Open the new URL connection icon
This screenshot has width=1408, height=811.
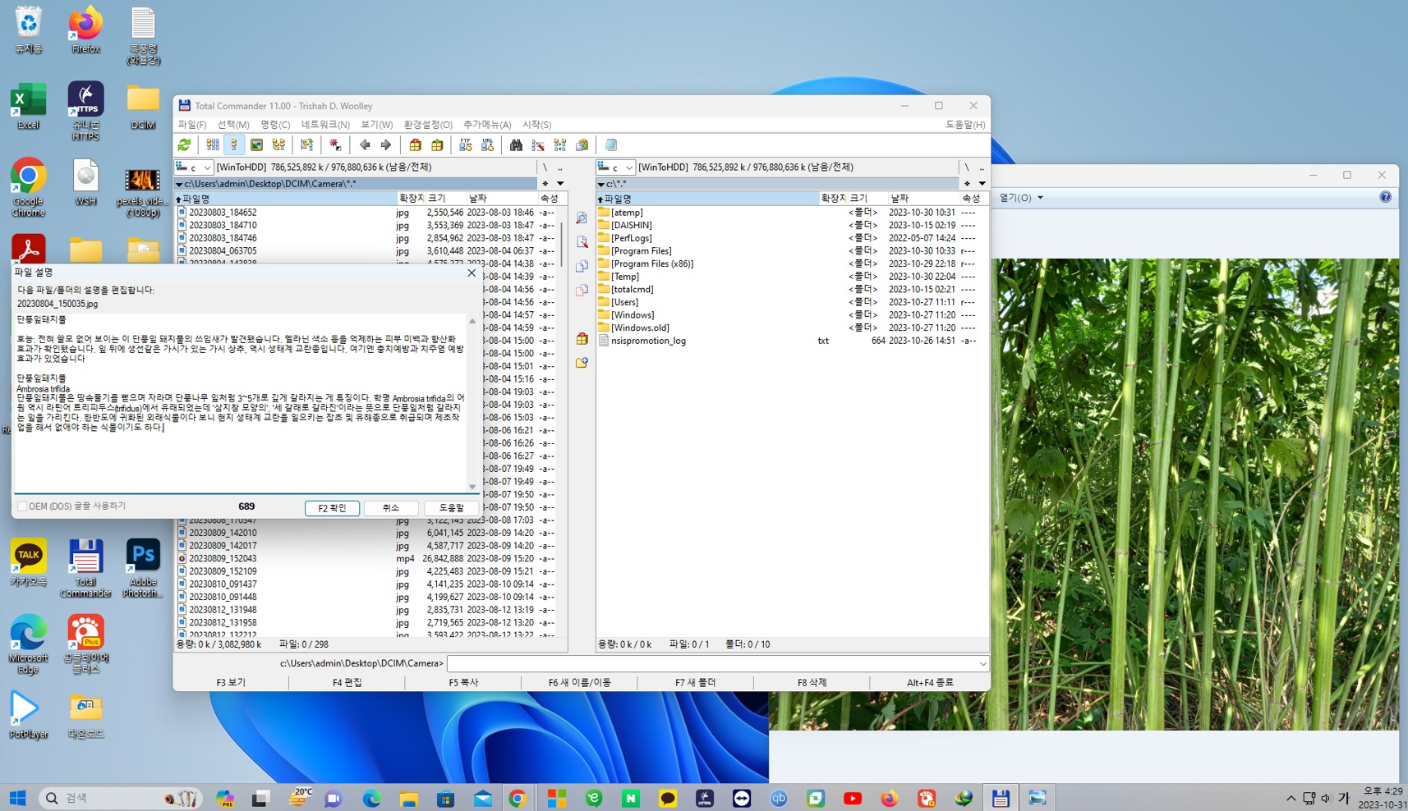(487, 145)
